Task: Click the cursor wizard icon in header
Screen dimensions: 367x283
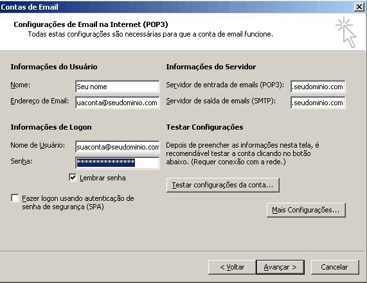Action: [346, 32]
